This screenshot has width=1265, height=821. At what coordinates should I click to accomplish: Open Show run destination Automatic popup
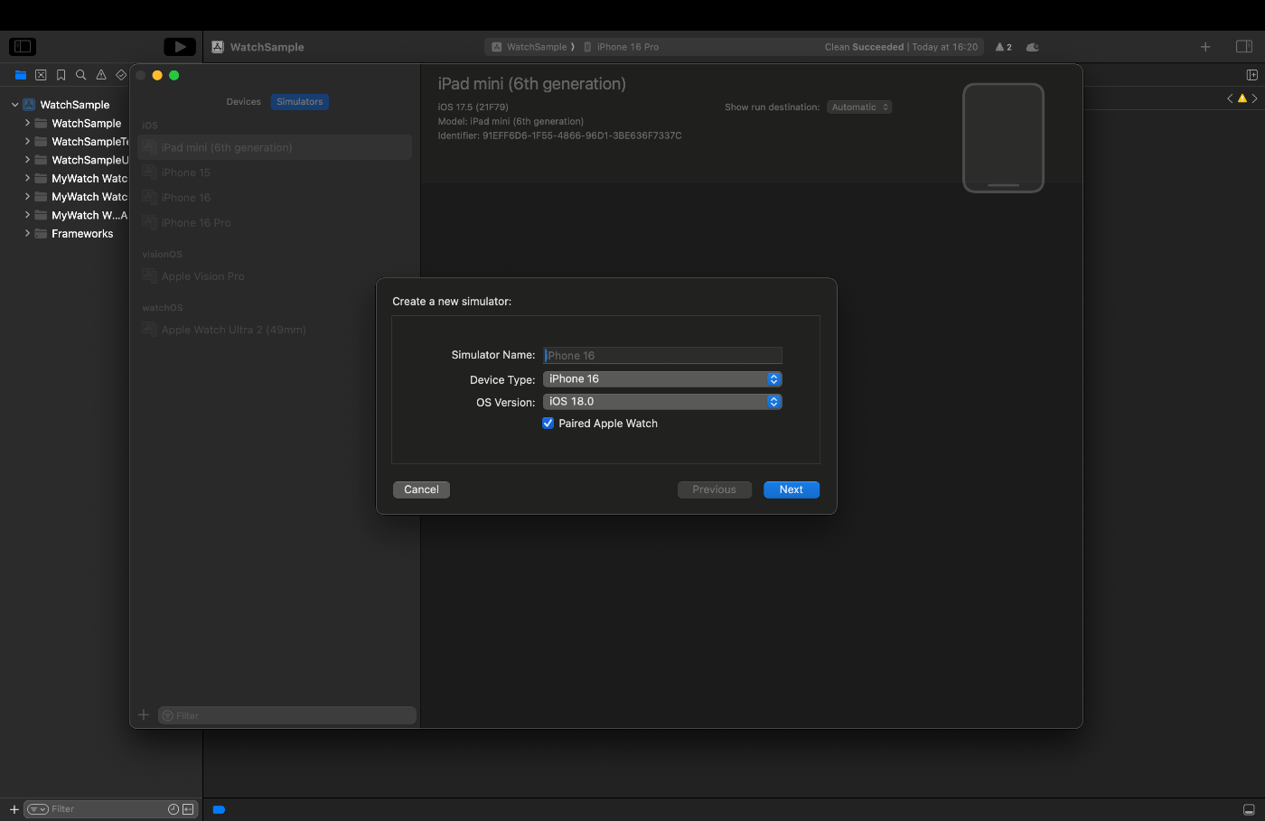click(859, 107)
